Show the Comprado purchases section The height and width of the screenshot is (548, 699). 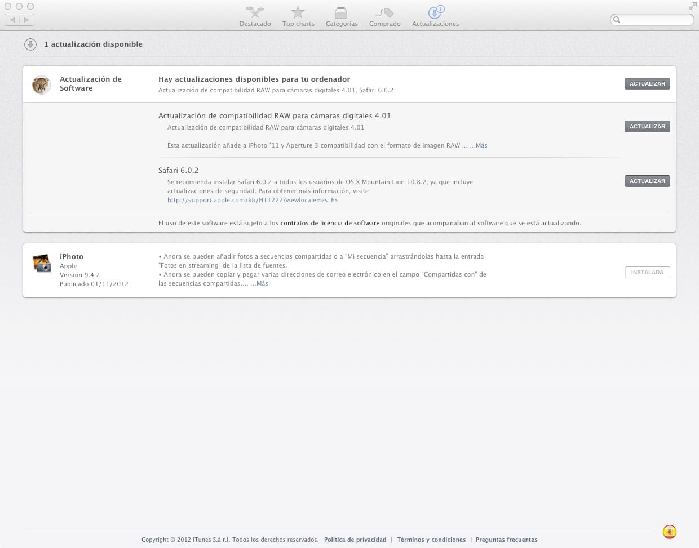384,16
